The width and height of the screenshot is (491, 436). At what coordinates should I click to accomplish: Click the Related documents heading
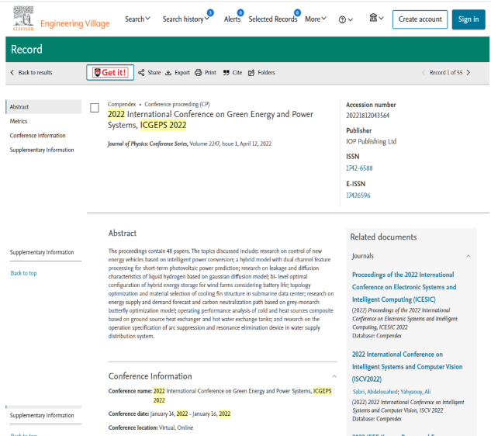[x=383, y=237]
